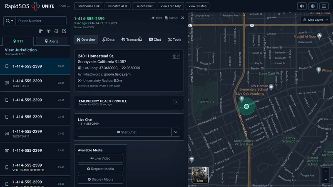
Task: Mute sound with speaker icon
Action: point(302,6)
